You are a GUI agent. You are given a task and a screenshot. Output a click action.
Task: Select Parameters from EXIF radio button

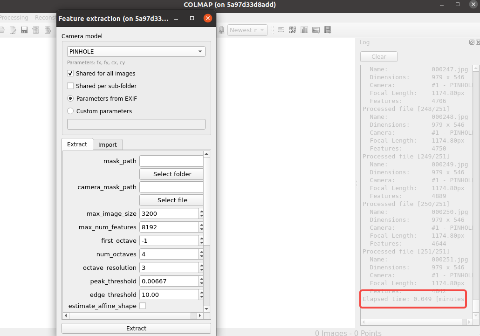pyautogui.click(x=70, y=98)
